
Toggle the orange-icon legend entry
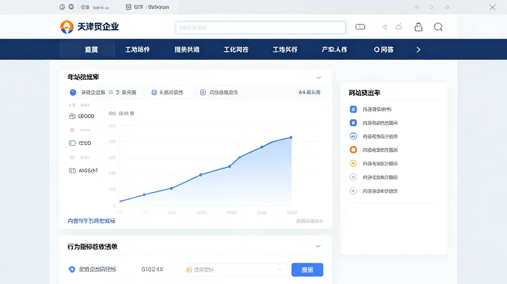[80, 130]
